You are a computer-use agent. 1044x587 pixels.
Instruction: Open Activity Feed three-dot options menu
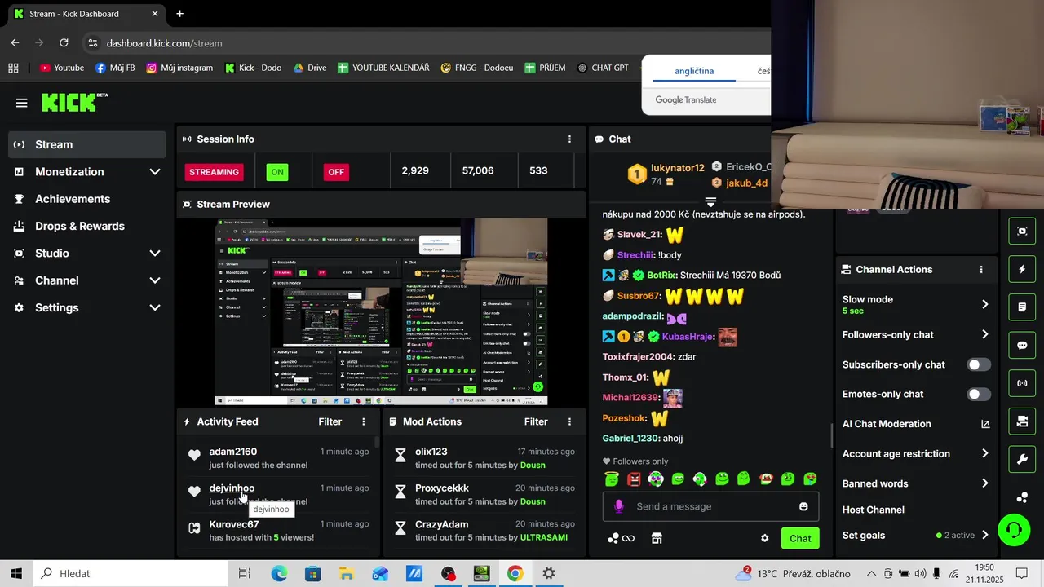pyautogui.click(x=364, y=421)
